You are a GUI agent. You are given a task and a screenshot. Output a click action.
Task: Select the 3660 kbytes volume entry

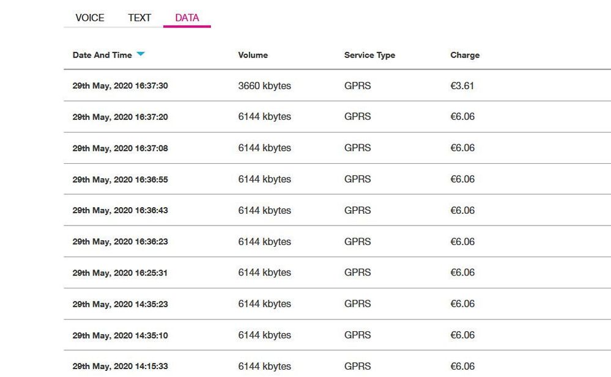[x=265, y=86]
